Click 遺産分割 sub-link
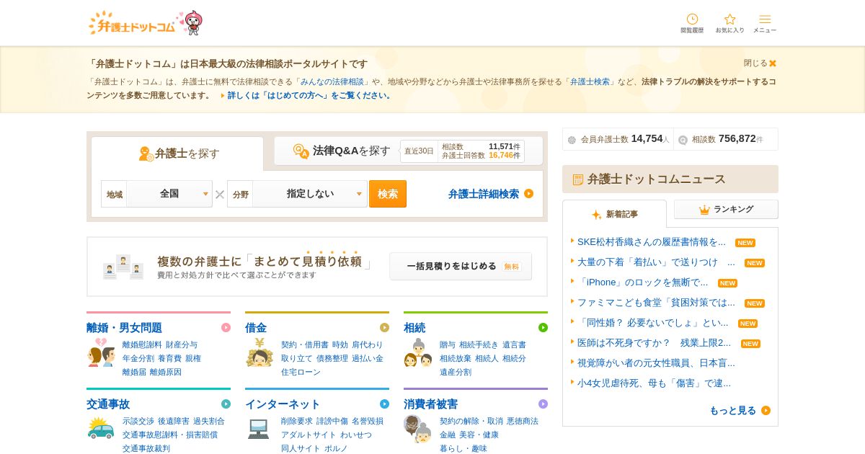Image resolution: width=865 pixels, height=454 pixels. tap(456, 372)
